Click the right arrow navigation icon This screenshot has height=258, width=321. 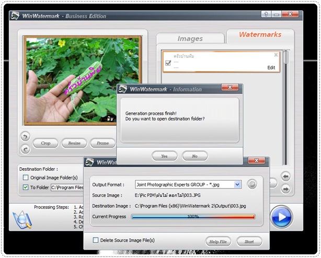pos(286,189)
